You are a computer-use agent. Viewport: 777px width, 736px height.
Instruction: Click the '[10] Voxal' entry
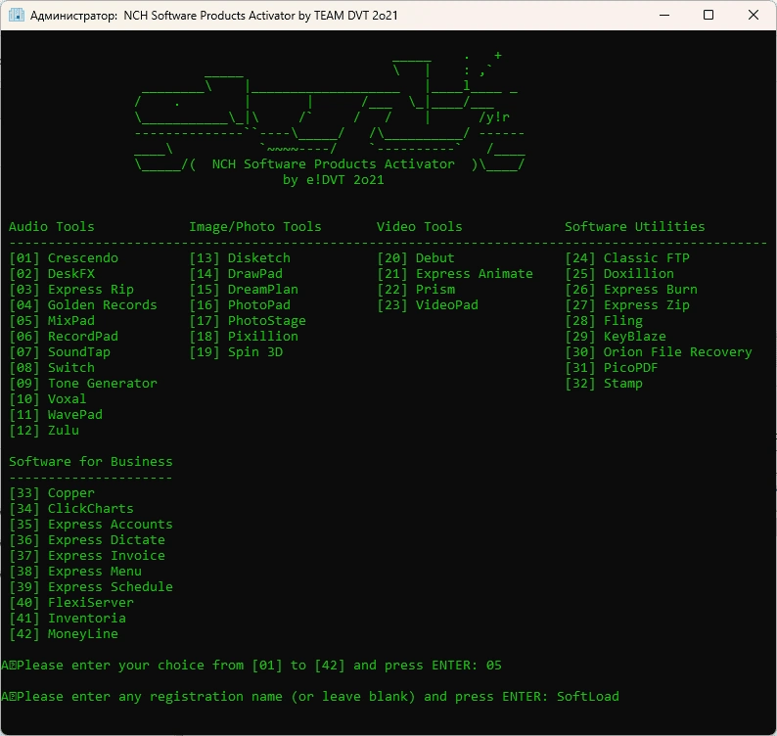(x=48, y=399)
